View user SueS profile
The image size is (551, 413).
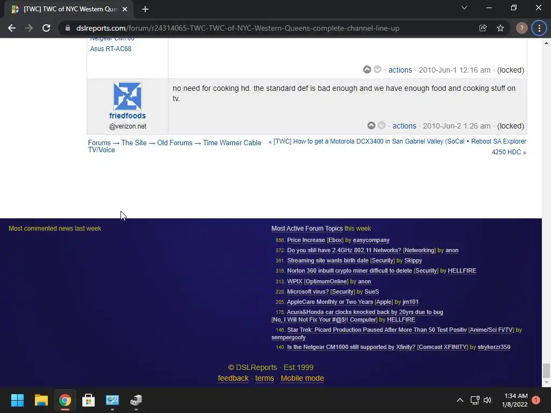point(371,291)
